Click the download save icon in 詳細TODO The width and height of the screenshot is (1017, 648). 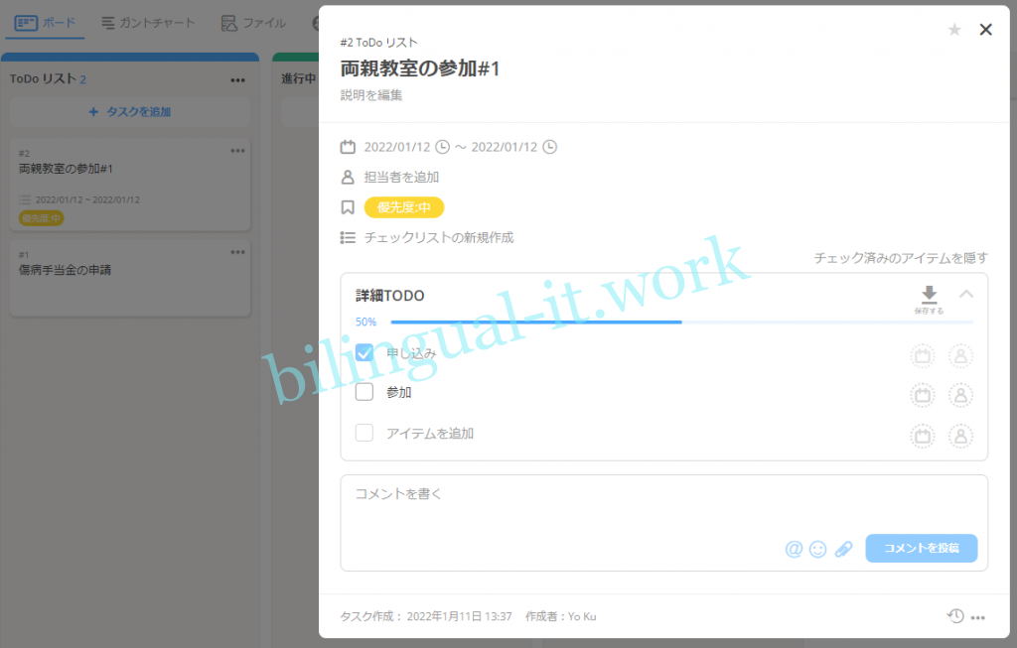[x=929, y=296]
